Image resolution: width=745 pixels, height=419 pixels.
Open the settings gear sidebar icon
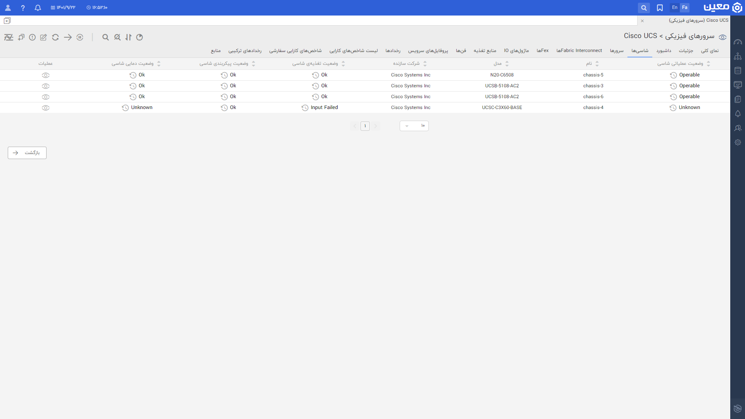click(x=738, y=142)
